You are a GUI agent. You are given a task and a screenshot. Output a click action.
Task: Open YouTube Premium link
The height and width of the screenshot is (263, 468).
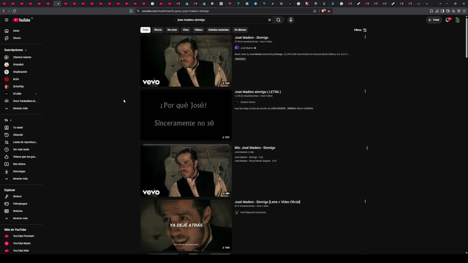click(21, 236)
